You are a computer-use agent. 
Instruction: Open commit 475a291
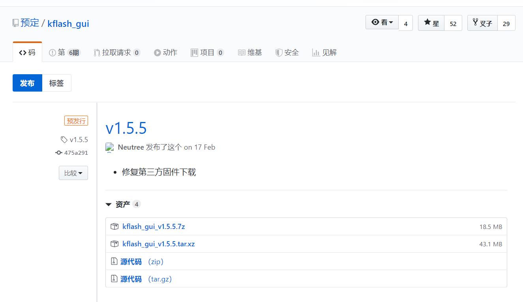(x=76, y=153)
